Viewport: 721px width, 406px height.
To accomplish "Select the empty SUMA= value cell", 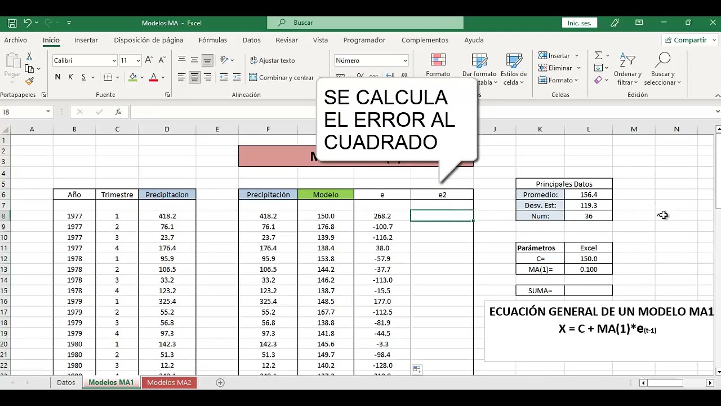I will tap(588, 290).
